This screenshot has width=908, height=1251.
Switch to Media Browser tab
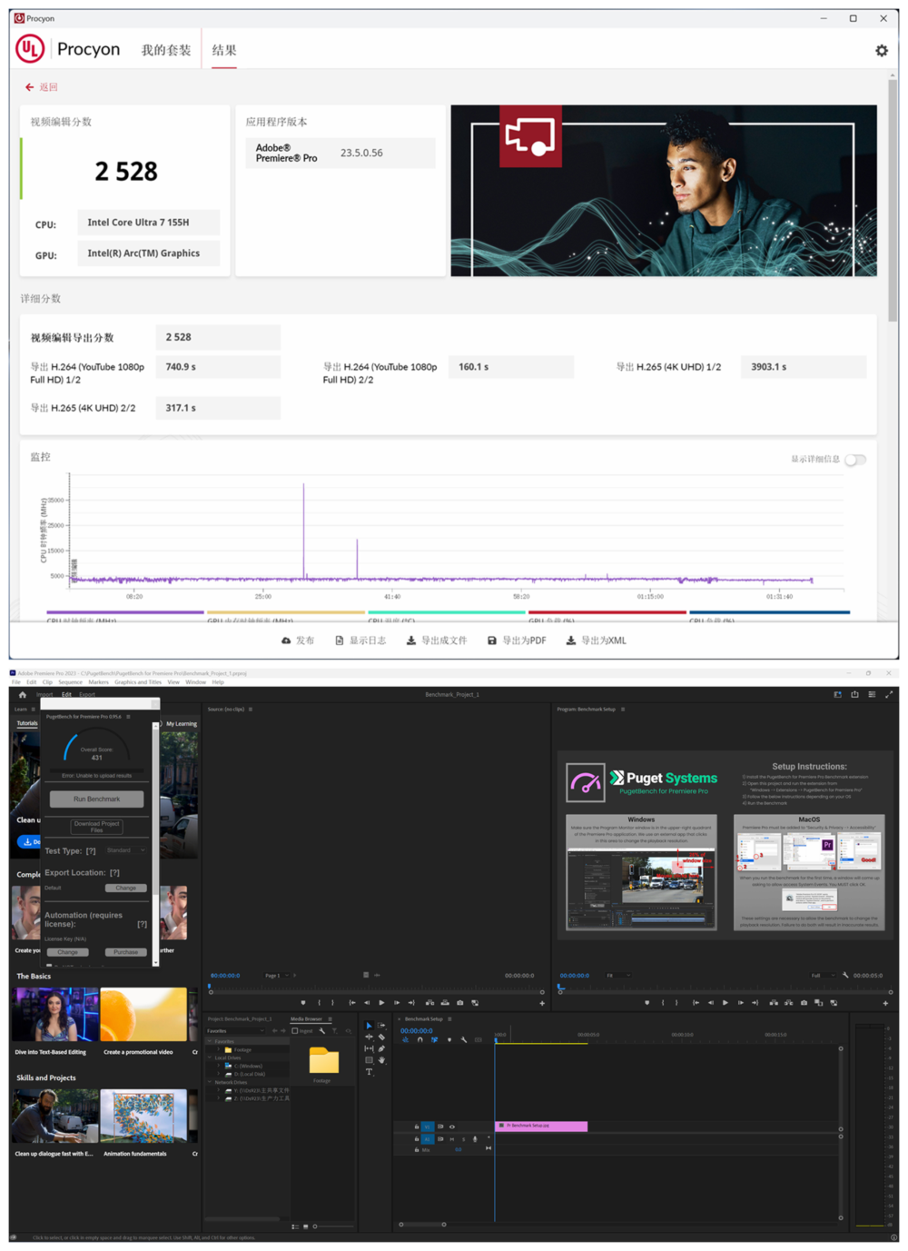coord(306,1019)
